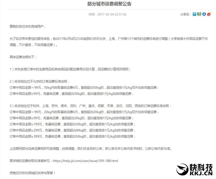
Task: Share to Tencent Weibo via blue icon
Action: [194, 14]
